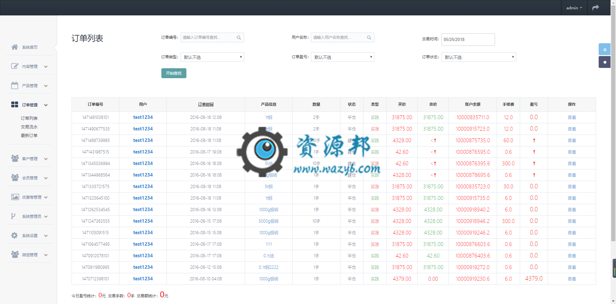The width and height of the screenshot is (616, 304).
Task: Click the edit icon for 内容管理
Action: pos(14,66)
